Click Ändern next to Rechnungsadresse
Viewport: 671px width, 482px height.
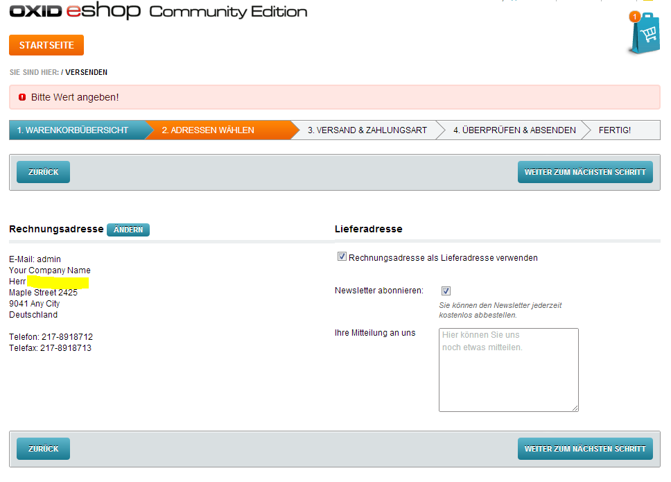(128, 230)
